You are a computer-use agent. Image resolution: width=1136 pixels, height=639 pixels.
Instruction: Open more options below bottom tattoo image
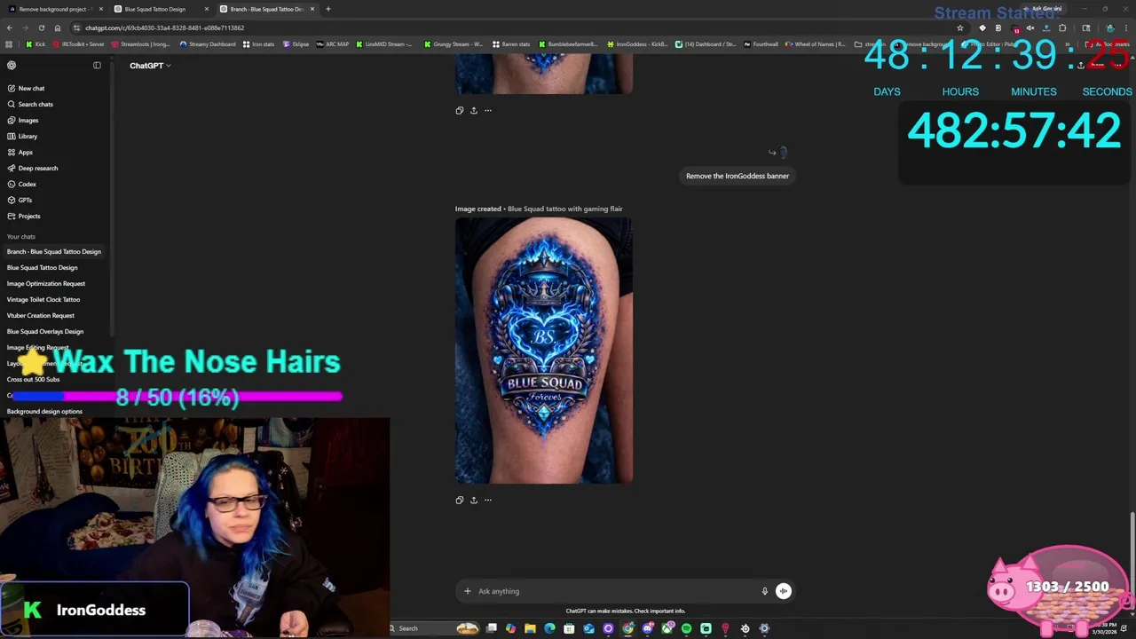487,500
